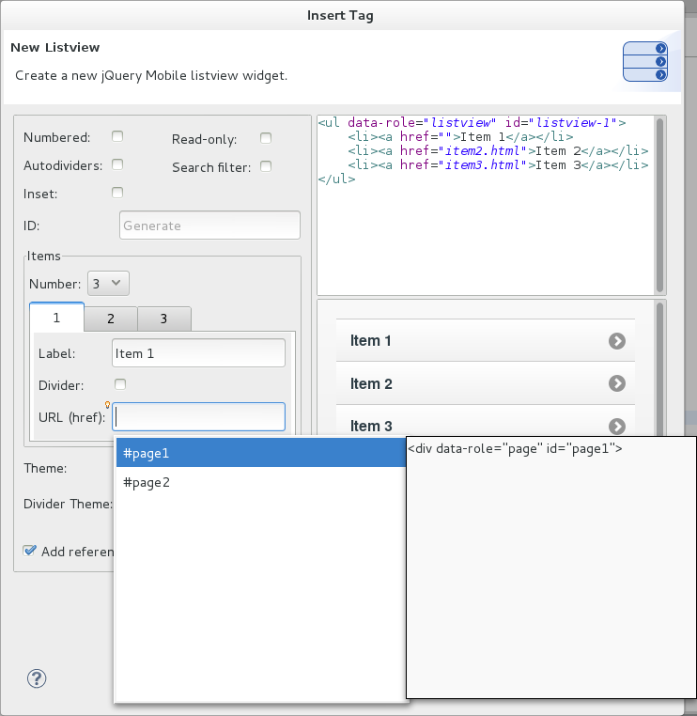Click the arrow icon beside Item 1
Screen dimensions: 697x716
(x=616, y=341)
